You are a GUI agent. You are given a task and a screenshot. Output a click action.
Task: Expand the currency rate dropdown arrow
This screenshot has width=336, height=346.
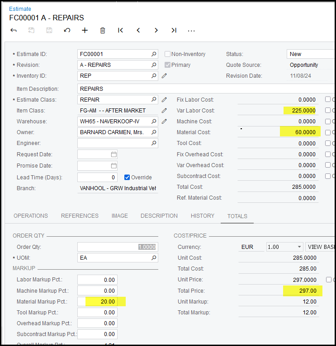click(x=299, y=247)
